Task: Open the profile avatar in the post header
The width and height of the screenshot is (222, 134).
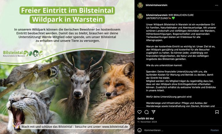Action: pyautogui.click(x=140, y=5)
